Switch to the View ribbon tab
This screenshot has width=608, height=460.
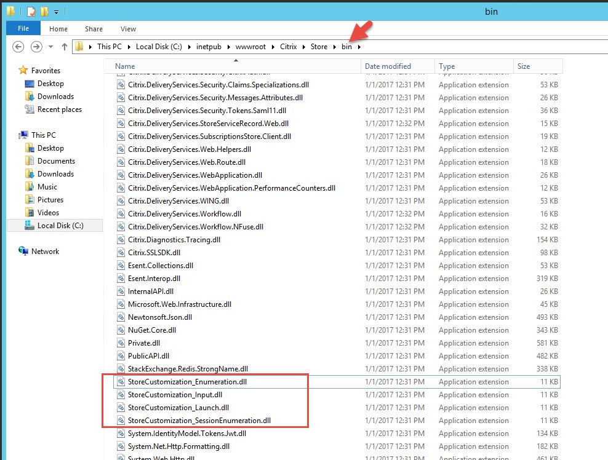coord(128,29)
